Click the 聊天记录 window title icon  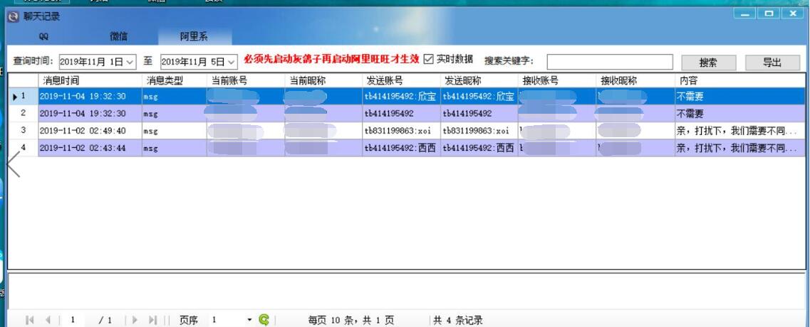[13, 16]
